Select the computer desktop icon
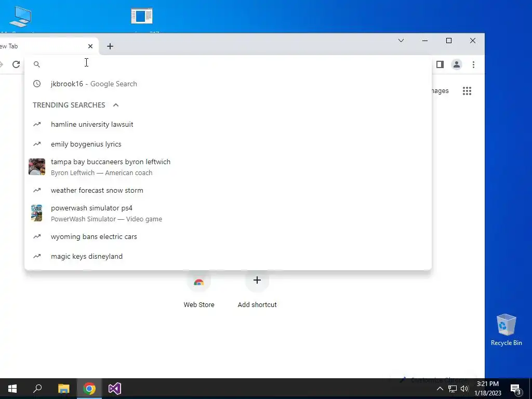 point(20,17)
